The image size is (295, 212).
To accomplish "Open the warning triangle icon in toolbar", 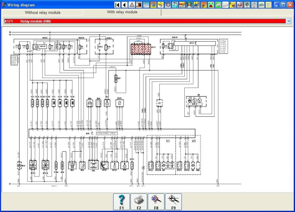I will pyautogui.click(x=132, y=5).
